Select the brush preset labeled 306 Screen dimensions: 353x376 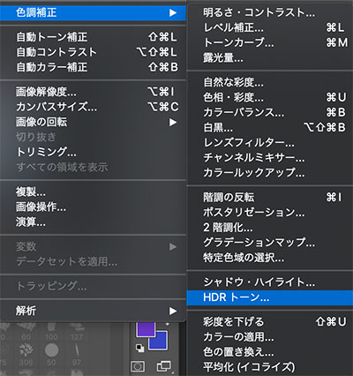tap(26, 355)
